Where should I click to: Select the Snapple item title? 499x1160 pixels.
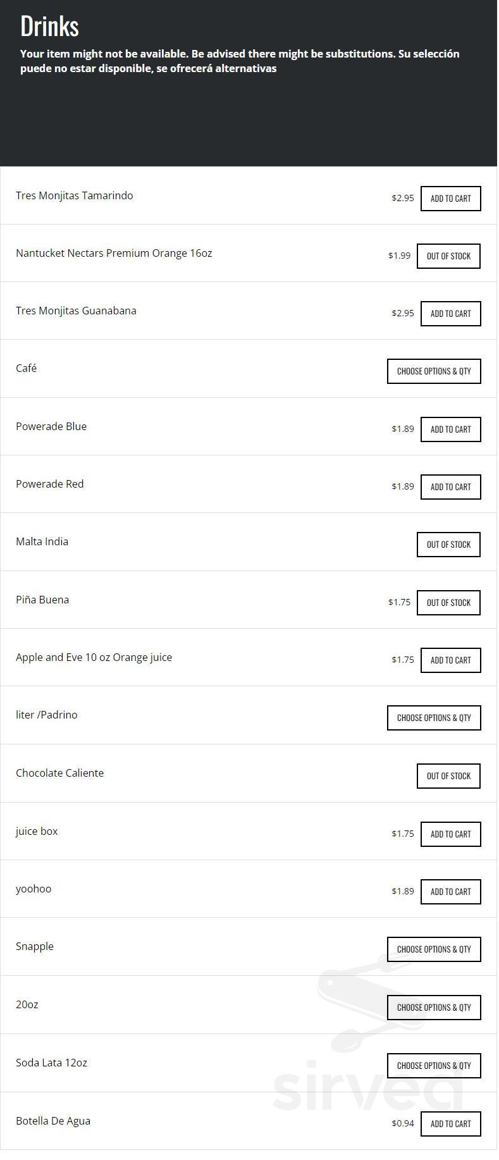35,946
